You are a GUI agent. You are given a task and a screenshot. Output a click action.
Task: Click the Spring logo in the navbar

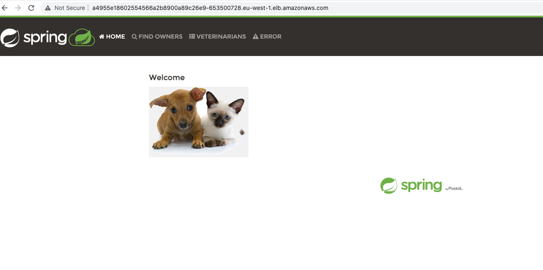pos(34,38)
